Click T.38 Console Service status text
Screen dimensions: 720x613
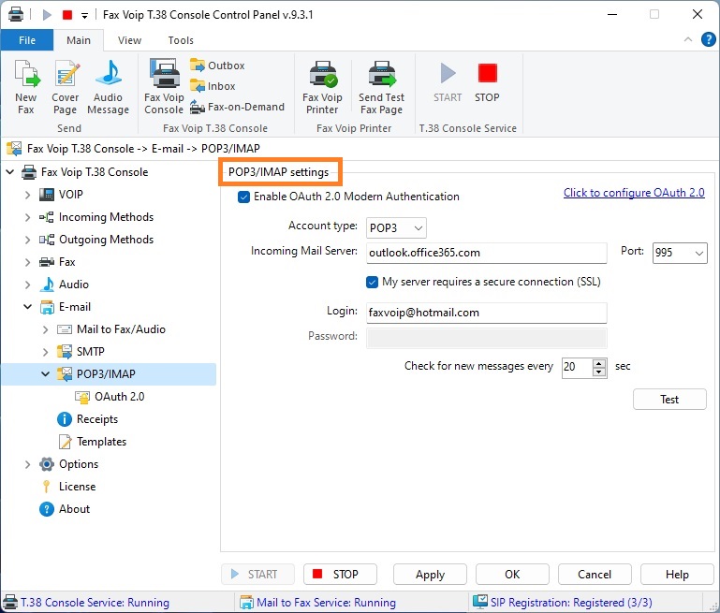[95, 603]
